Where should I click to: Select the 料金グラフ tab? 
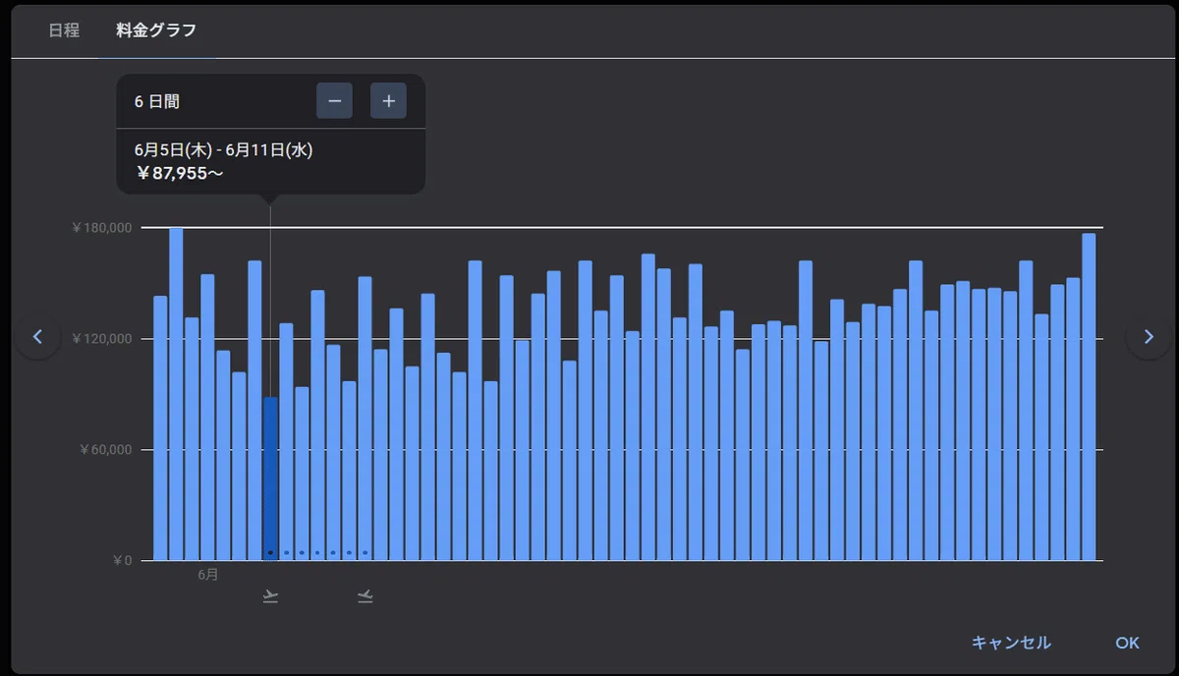pyautogui.click(x=156, y=30)
